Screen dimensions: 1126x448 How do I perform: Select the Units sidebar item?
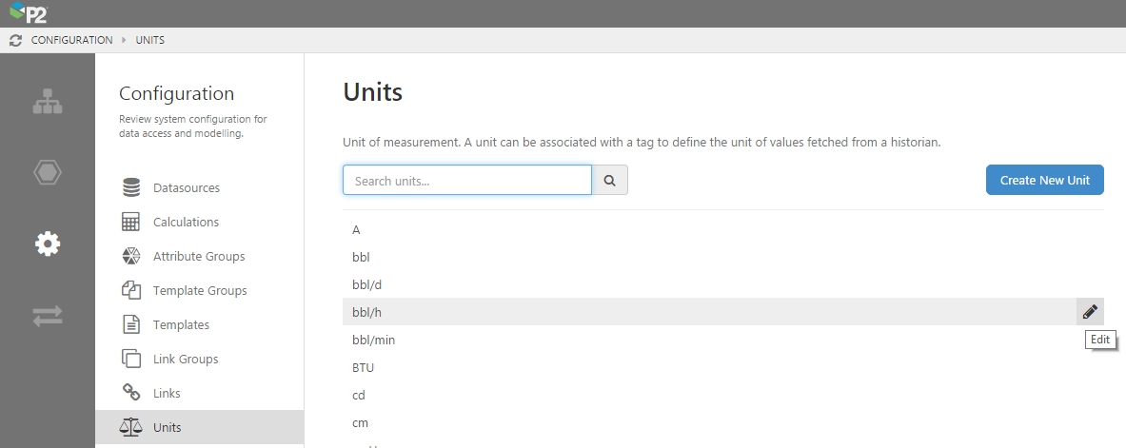[167, 428]
